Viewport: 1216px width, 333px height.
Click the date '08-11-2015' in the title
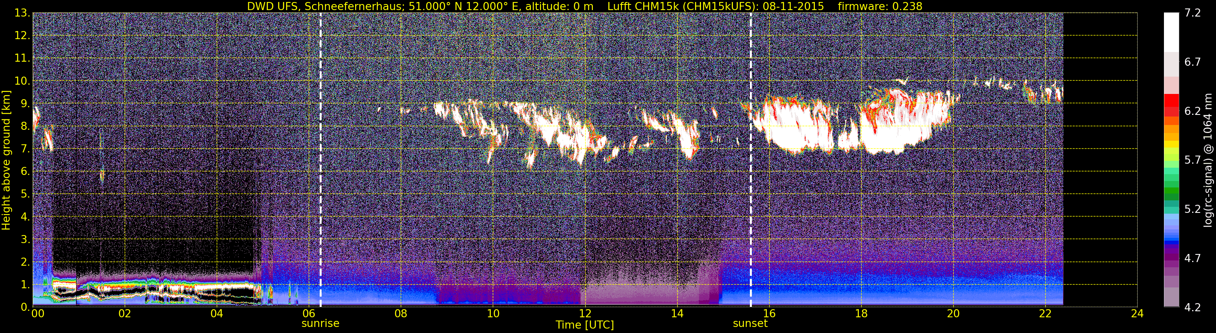(793, 6)
